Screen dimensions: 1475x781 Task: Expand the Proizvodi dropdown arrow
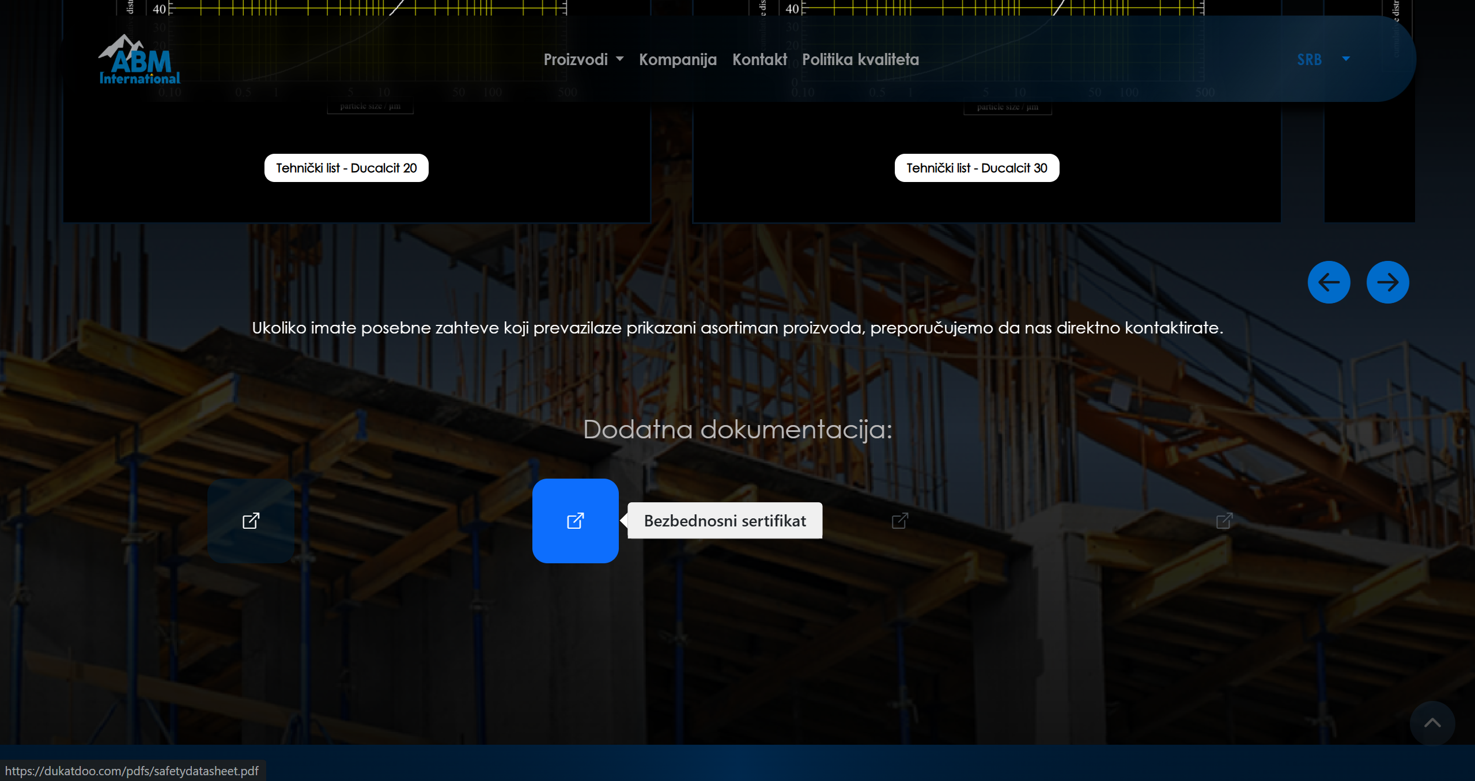[620, 59]
